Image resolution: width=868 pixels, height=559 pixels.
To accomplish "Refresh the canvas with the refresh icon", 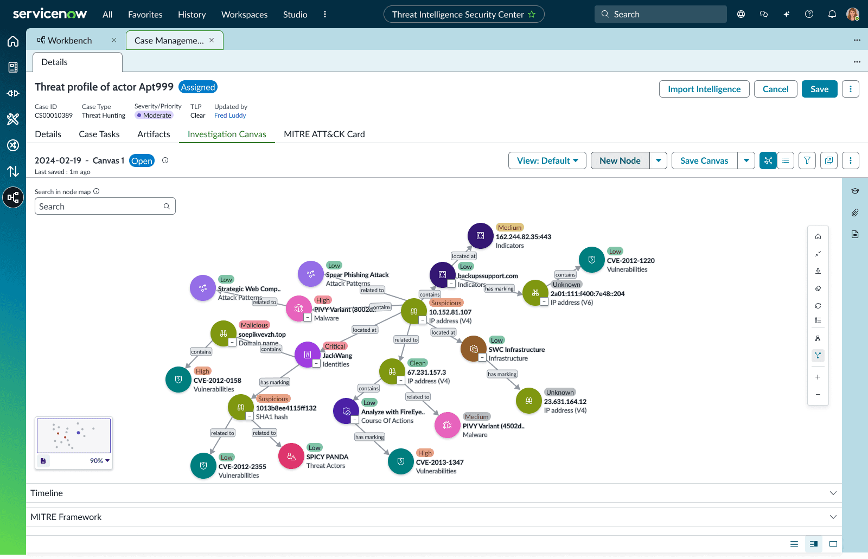I will click(818, 306).
